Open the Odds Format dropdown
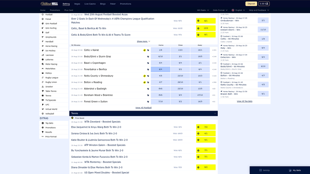The image size is (310, 174). (220, 10)
